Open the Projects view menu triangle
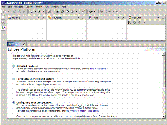 pyautogui.click(x=38, y=18)
